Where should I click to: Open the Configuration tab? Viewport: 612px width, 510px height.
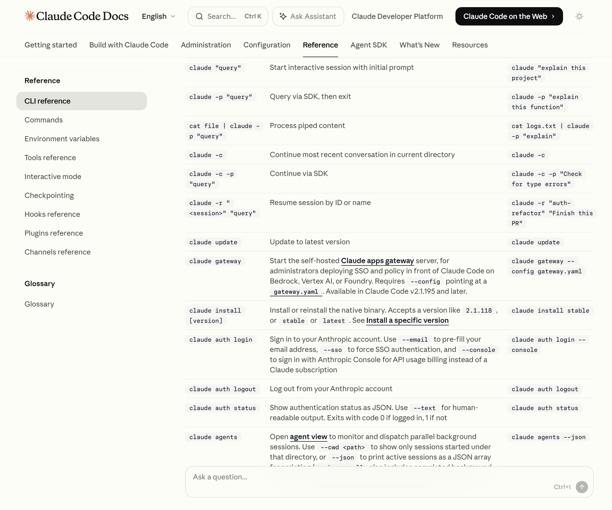[x=267, y=45]
